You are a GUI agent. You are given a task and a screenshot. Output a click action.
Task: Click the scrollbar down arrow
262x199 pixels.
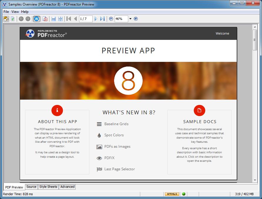pos(255,180)
